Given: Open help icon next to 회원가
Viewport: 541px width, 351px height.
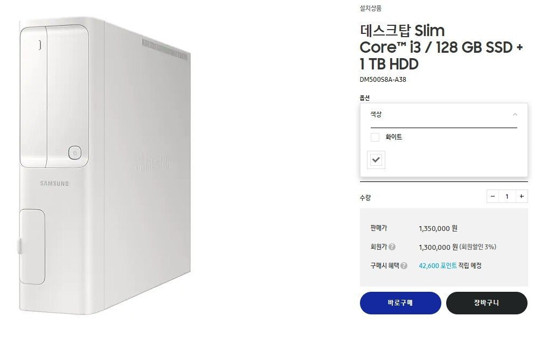Looking at the screenshot, I should pyautogui.click(x=392, y=247).
